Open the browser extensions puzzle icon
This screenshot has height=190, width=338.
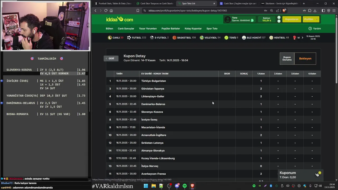pos(309,11)
